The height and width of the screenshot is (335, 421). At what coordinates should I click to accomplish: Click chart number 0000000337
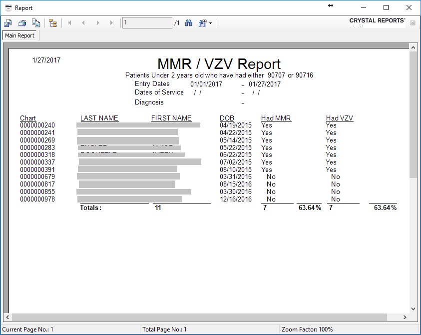37,162
